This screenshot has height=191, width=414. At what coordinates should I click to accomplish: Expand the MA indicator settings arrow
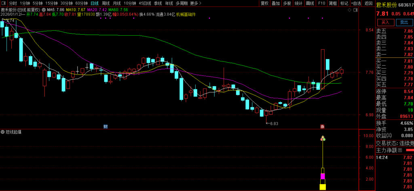point(44,9)
